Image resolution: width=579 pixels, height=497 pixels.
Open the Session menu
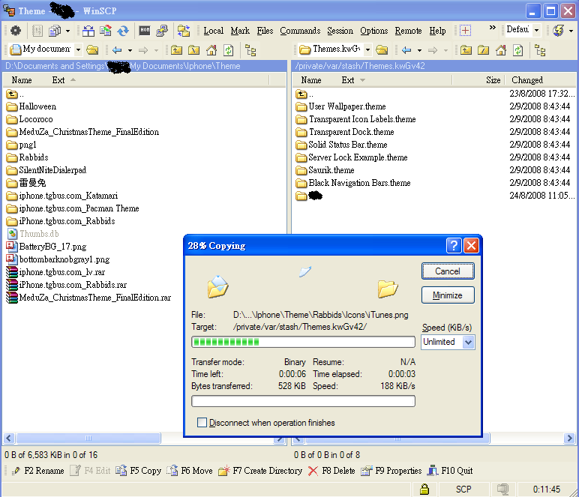[x=340, y=31]
